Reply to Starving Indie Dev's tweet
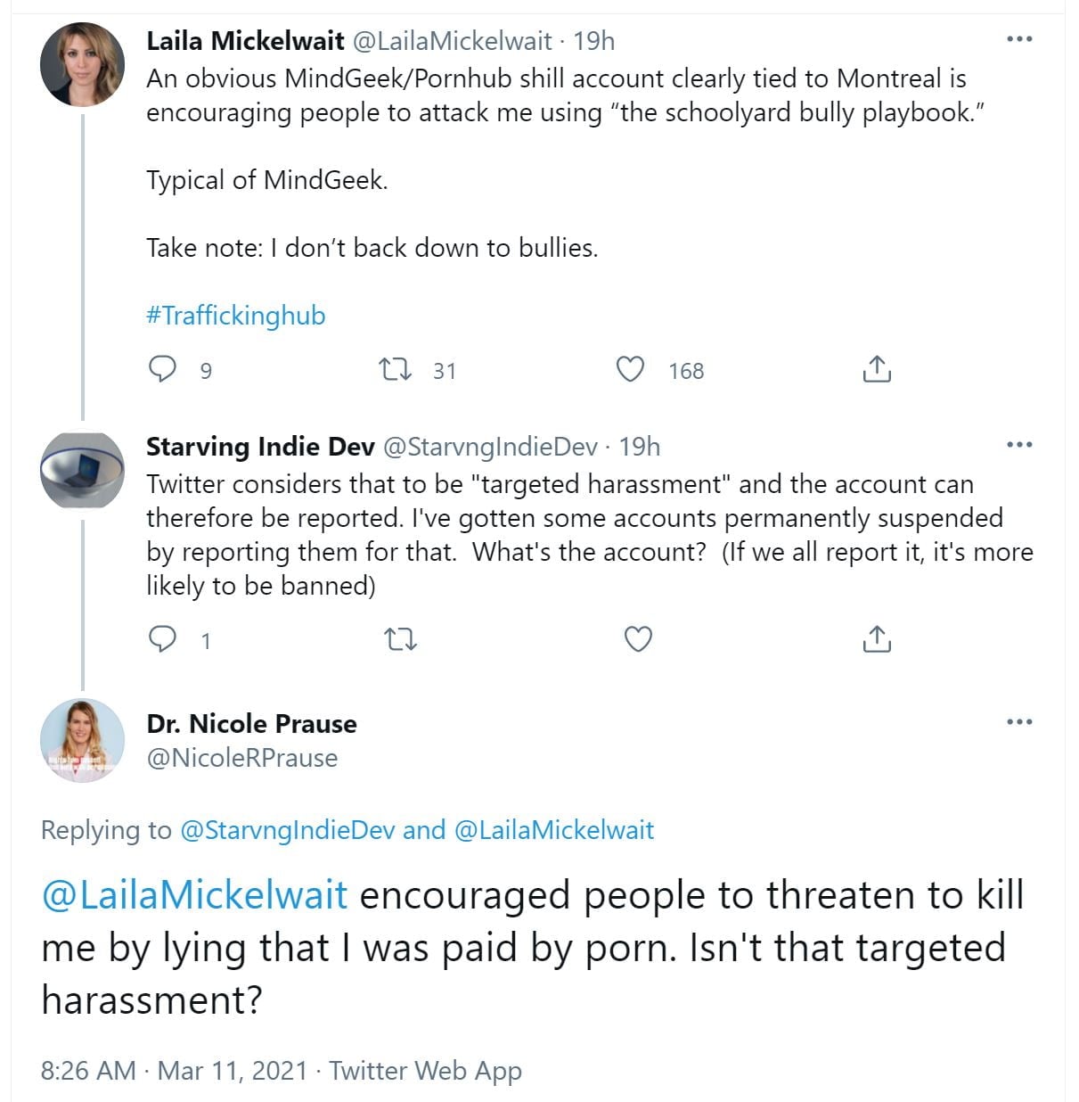 [x=162, y=639]
